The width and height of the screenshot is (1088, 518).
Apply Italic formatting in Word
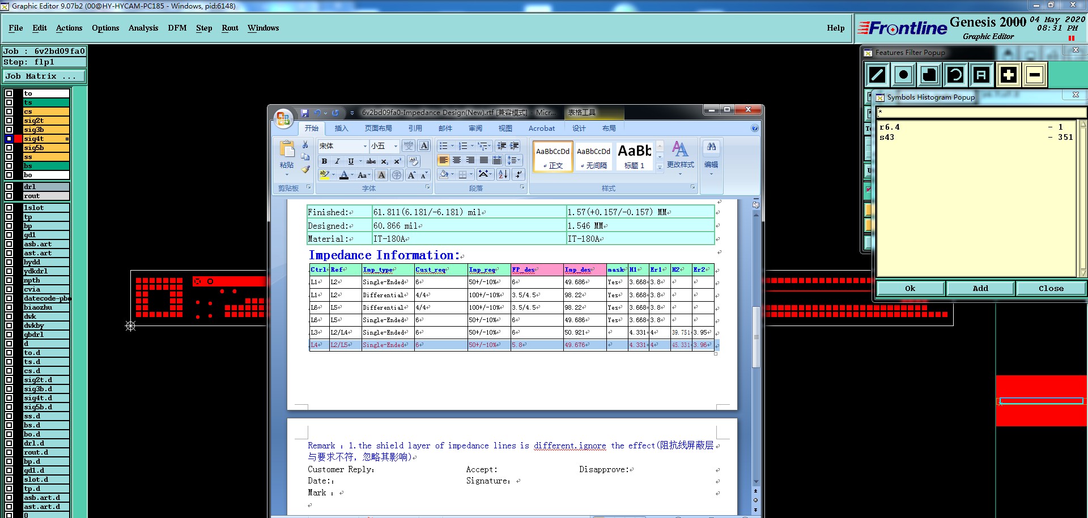[337, 161]
